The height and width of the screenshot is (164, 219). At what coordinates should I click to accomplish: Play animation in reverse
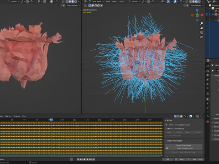tap(84, 159)
